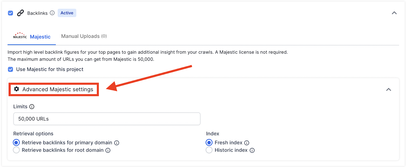Select Retrieve backlinks for primary domain

click(x=16, y=142)
